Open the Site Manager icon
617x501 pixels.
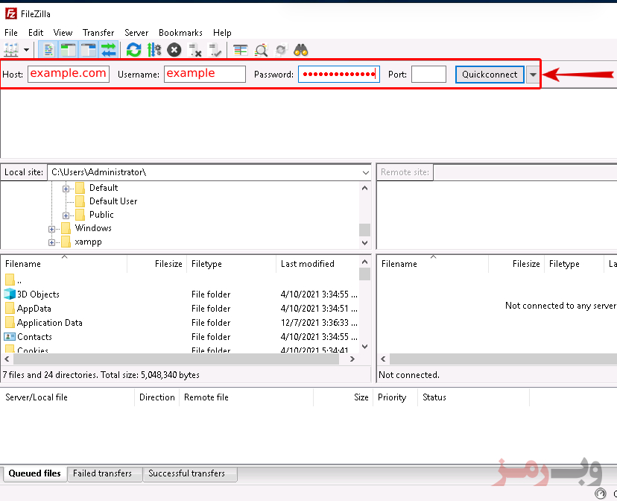(11, 50)
